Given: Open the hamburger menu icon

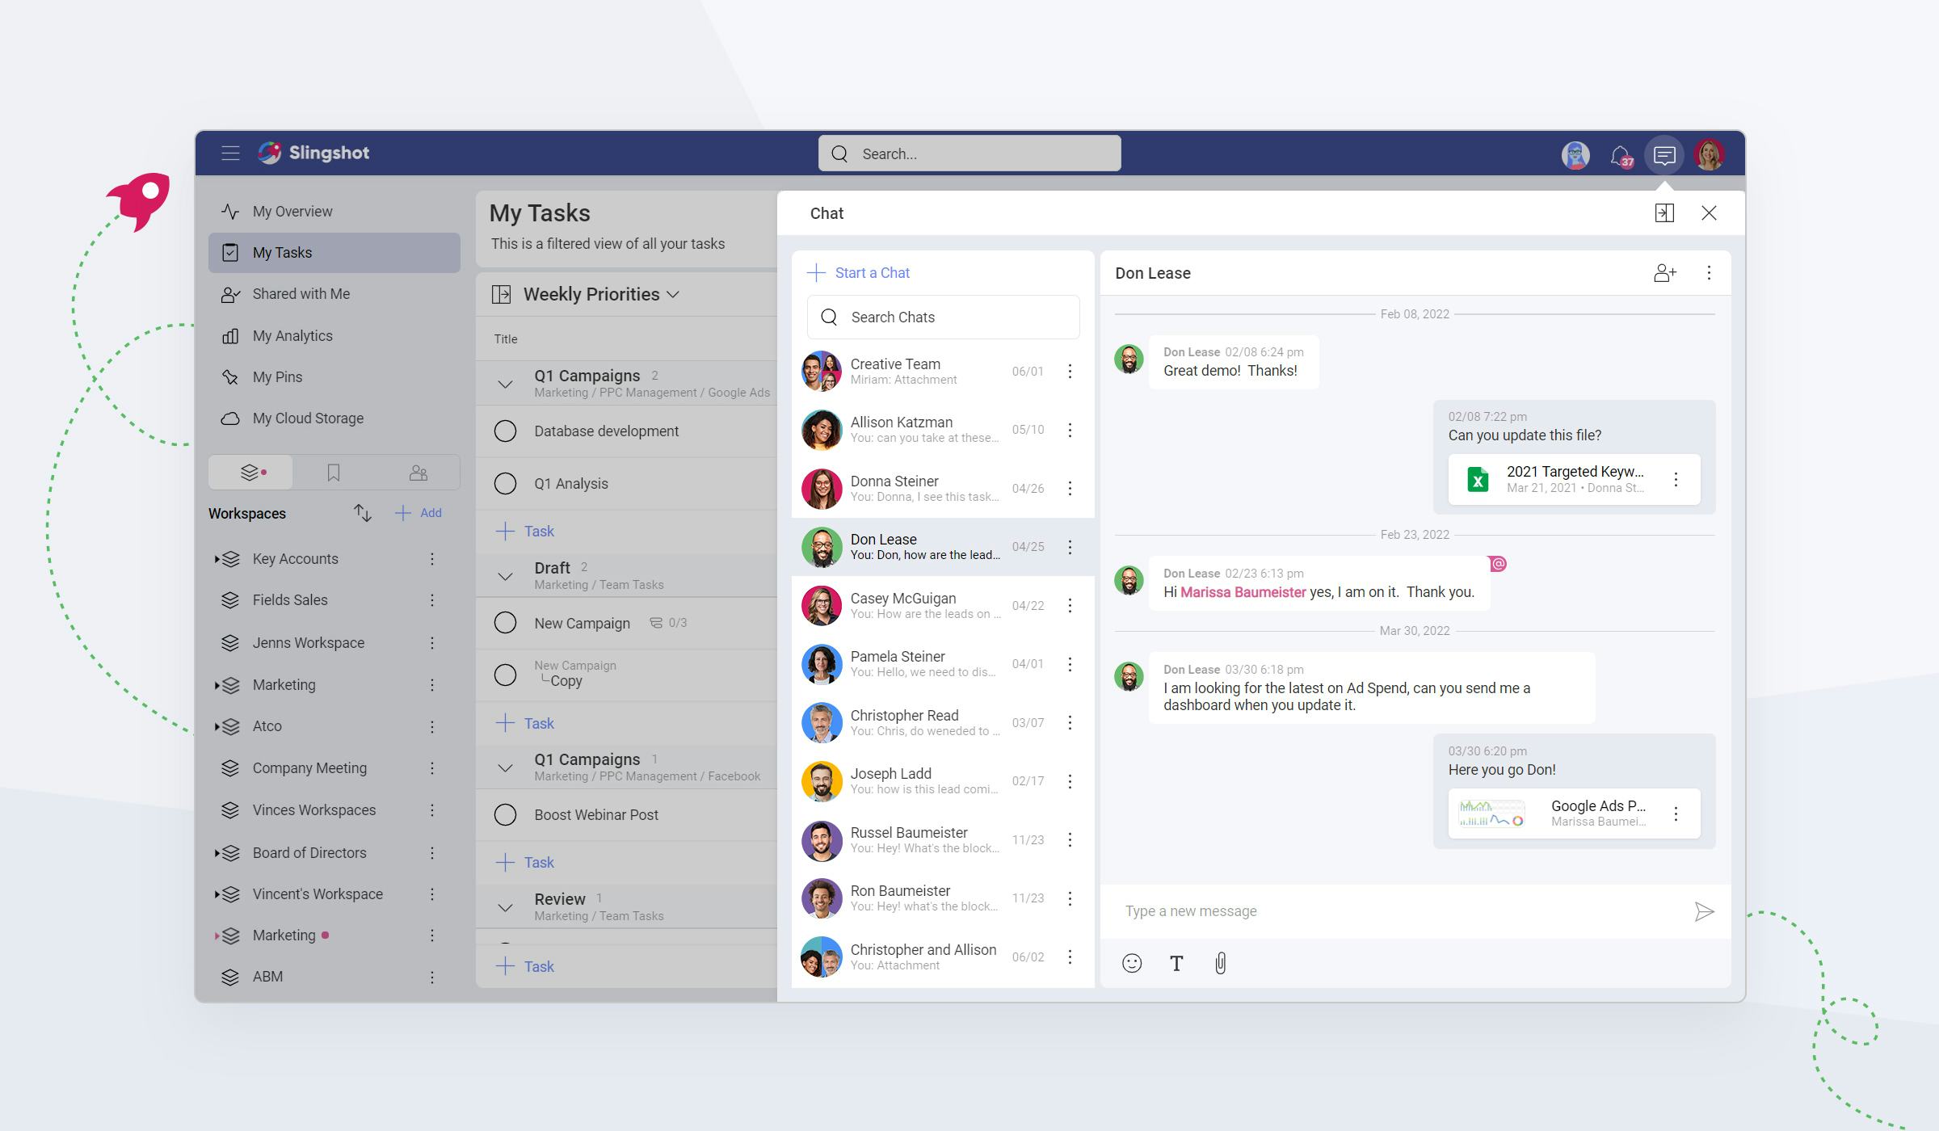Looking at the screenshot, I should tap(230, 153).
